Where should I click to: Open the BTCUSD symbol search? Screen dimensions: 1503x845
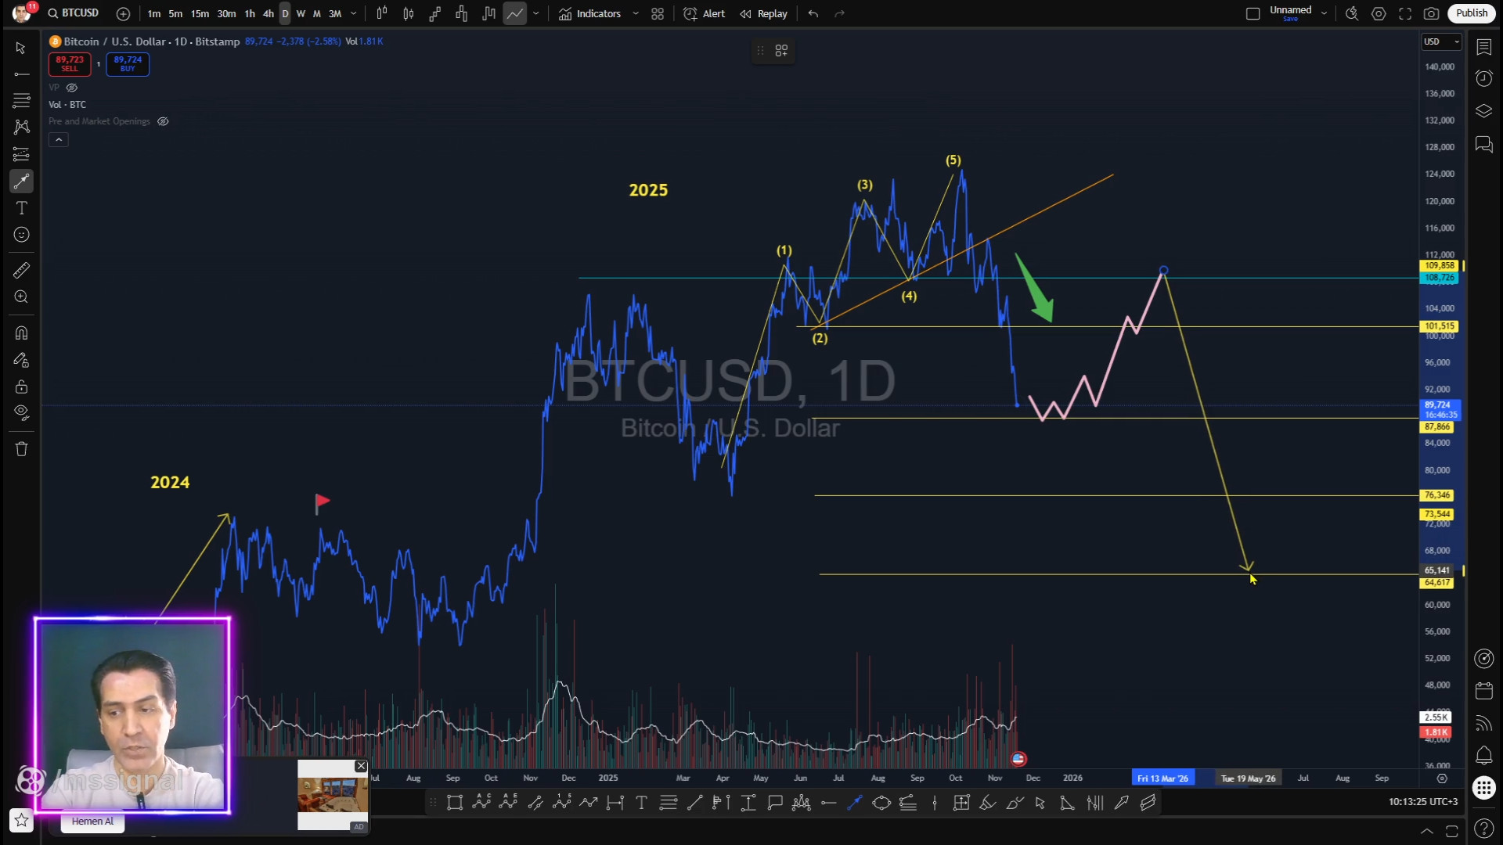[73, 13]
